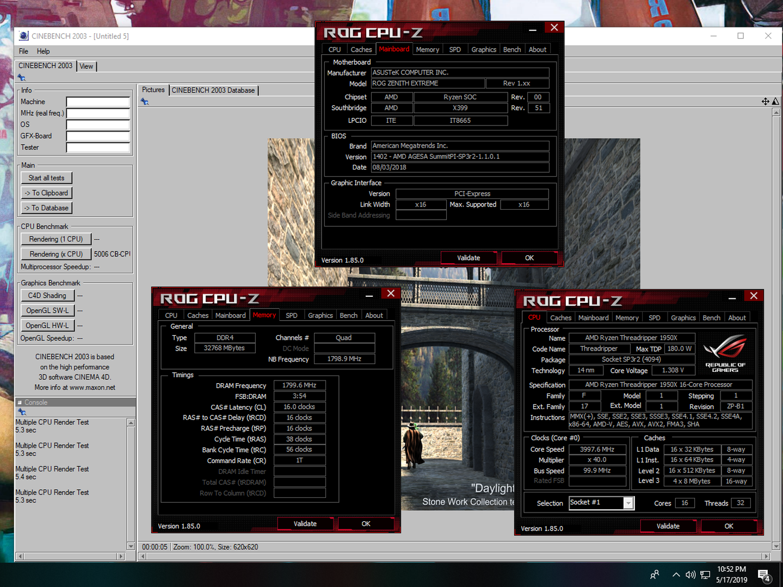Click the MHz (real freq.) input field
The width and height of the screenshot is (783, 587).
click(98, 113)
